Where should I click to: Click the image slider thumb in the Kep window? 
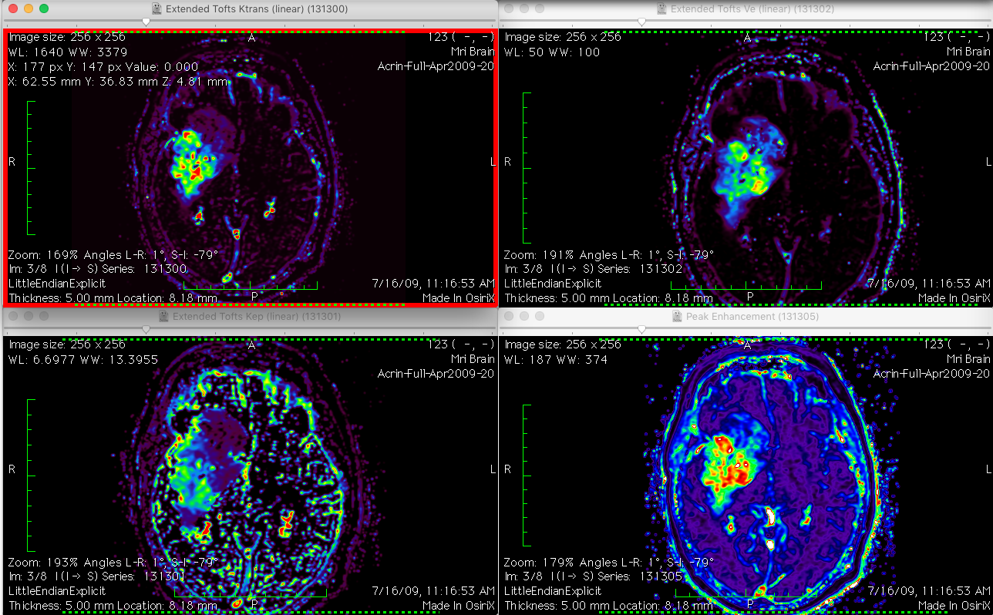(x=146, y=329)
